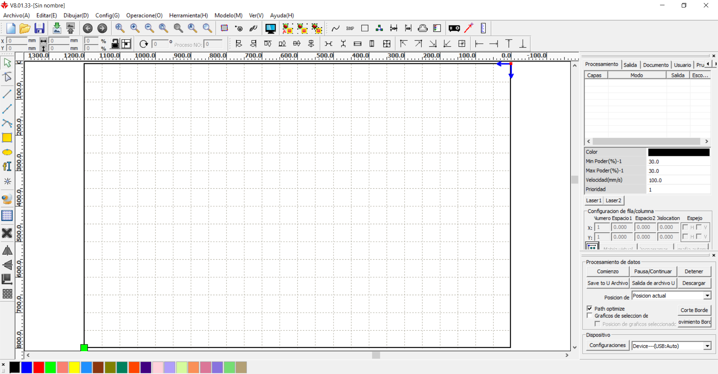Click the Redo right-arrow icon
This screenshot has height=374, width=718.
[x=102, y=28]
